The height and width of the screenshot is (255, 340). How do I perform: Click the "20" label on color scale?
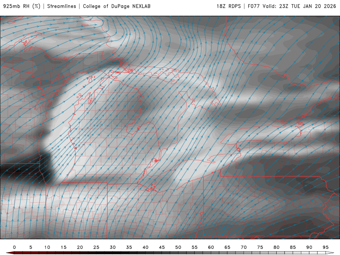(80, 247)
